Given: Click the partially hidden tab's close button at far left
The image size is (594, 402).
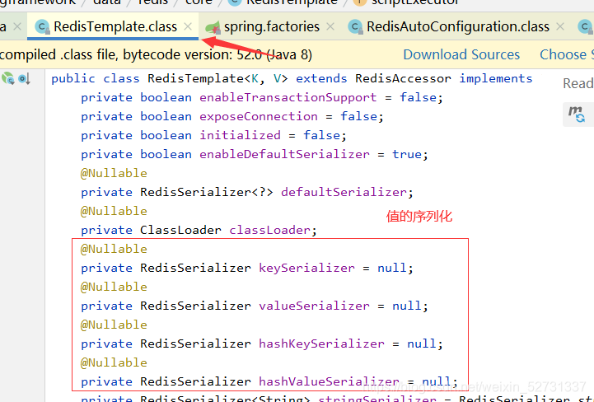Looking at the screenshot, I should (x=17, y=26).
